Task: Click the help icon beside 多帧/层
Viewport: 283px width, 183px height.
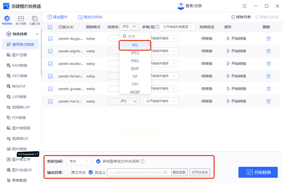Action: click(157, 27)
